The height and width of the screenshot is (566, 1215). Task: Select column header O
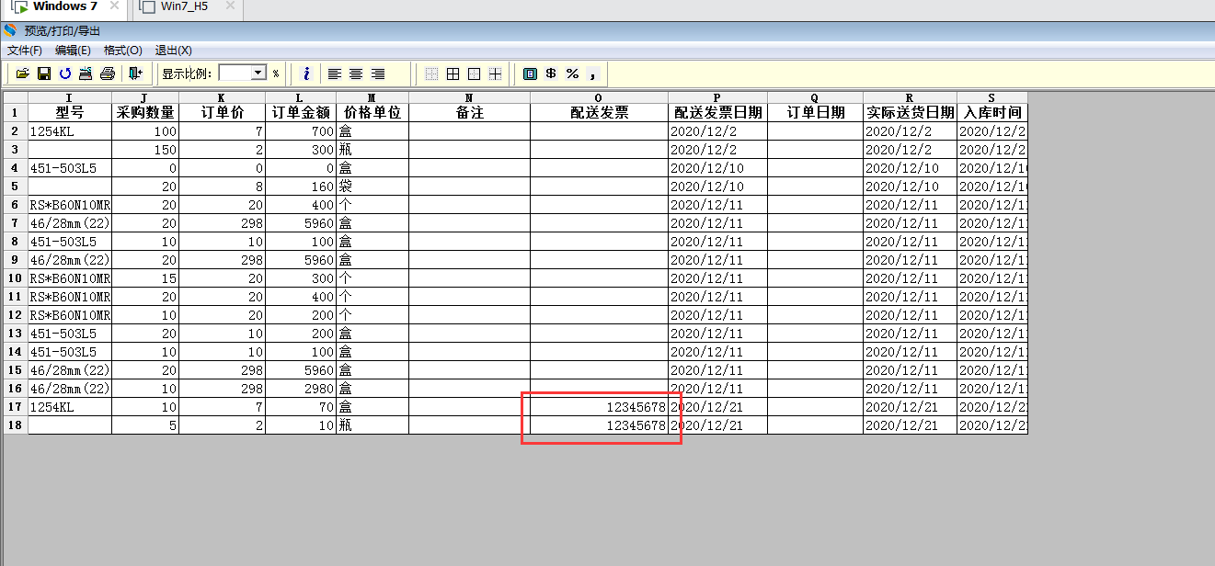point(599,96)
